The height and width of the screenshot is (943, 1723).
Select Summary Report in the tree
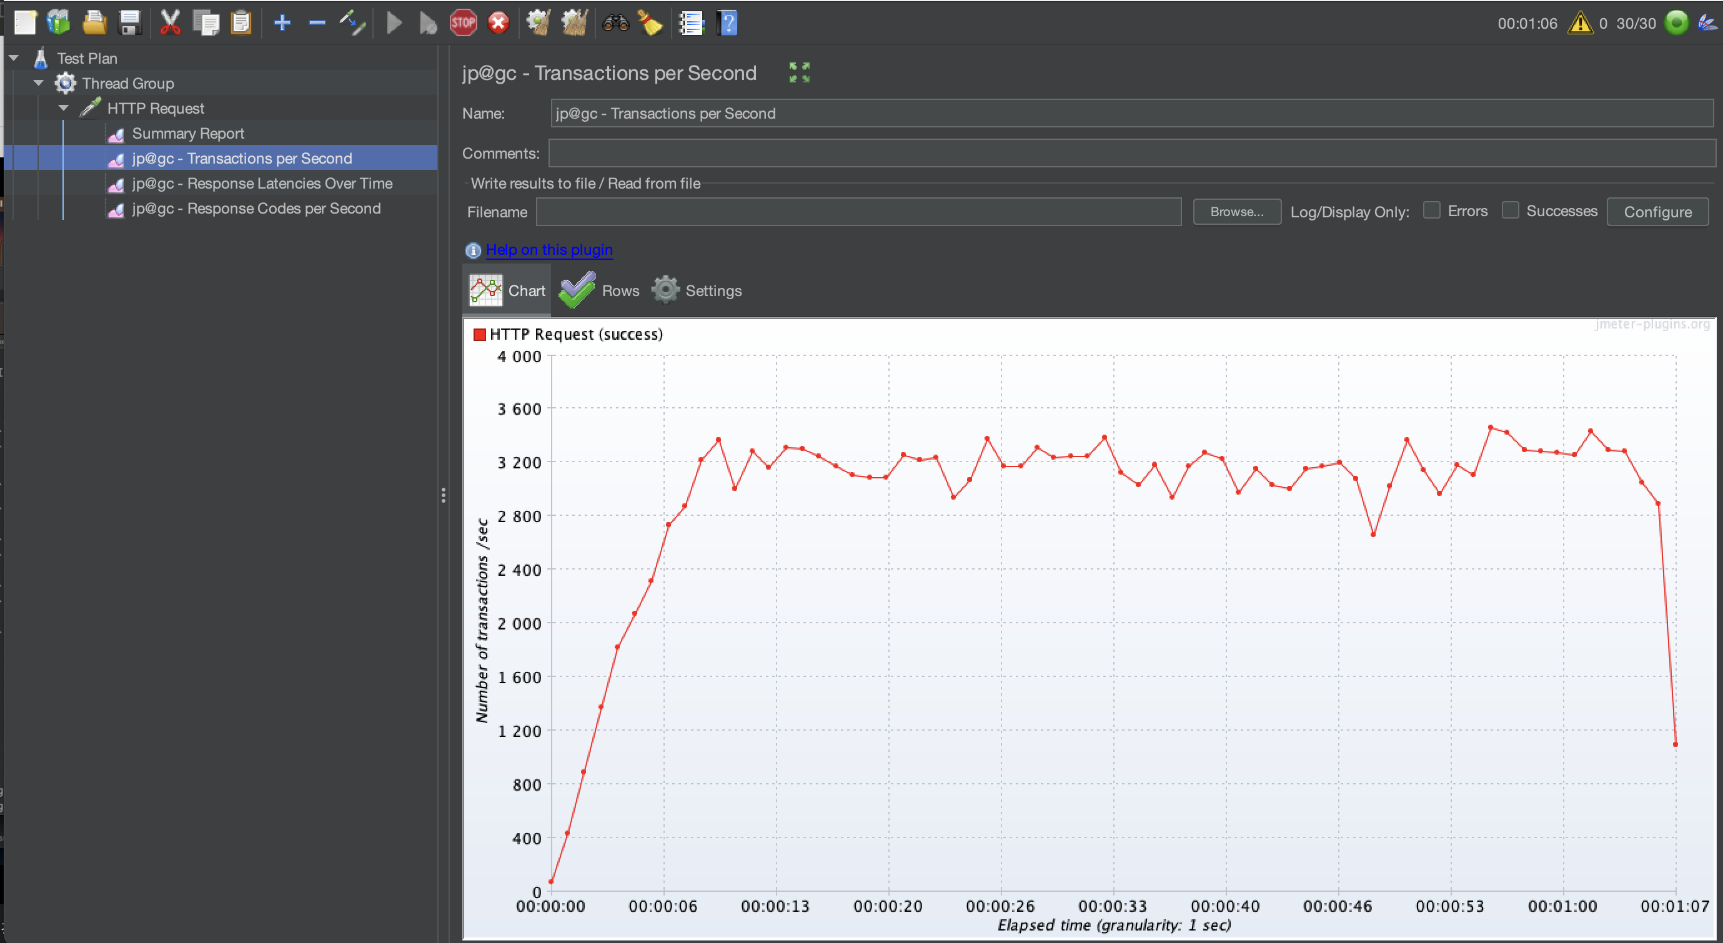(x=188, y=133)
